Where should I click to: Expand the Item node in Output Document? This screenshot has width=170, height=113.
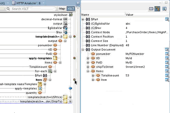93,80
